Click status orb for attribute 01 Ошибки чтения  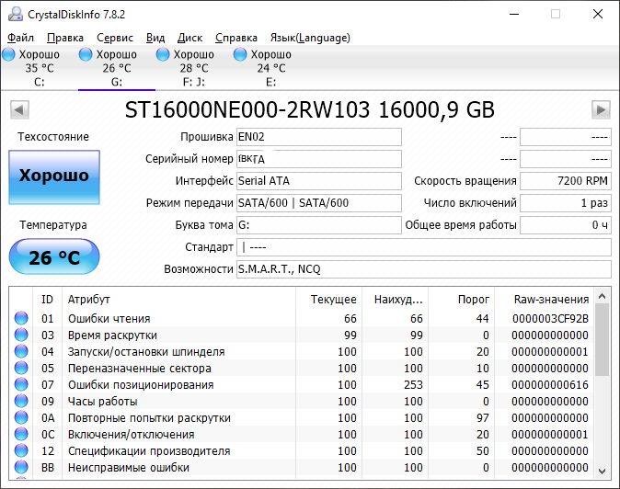point(21,318)
